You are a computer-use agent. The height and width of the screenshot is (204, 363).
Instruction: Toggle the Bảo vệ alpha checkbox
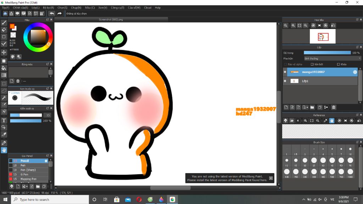[x=285, y=64]
